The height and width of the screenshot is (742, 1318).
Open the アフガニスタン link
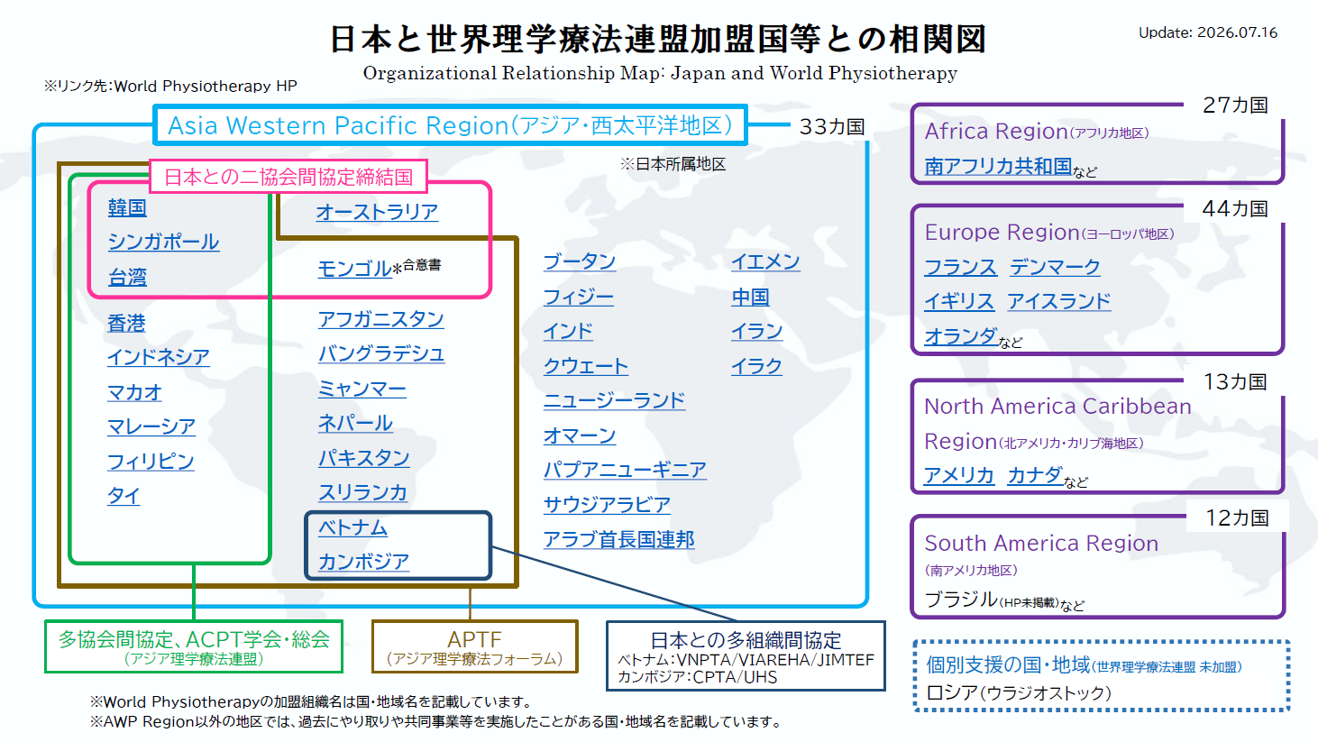pos(380,319)
